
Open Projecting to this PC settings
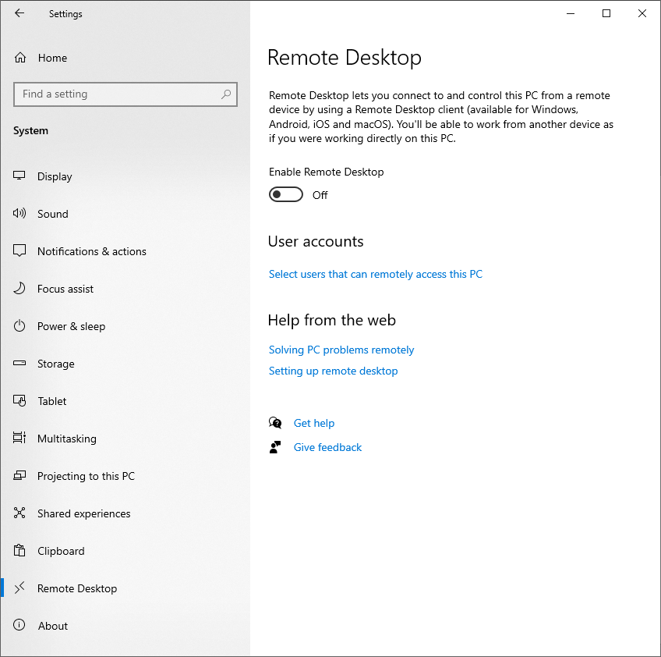(x=86, y=476)
